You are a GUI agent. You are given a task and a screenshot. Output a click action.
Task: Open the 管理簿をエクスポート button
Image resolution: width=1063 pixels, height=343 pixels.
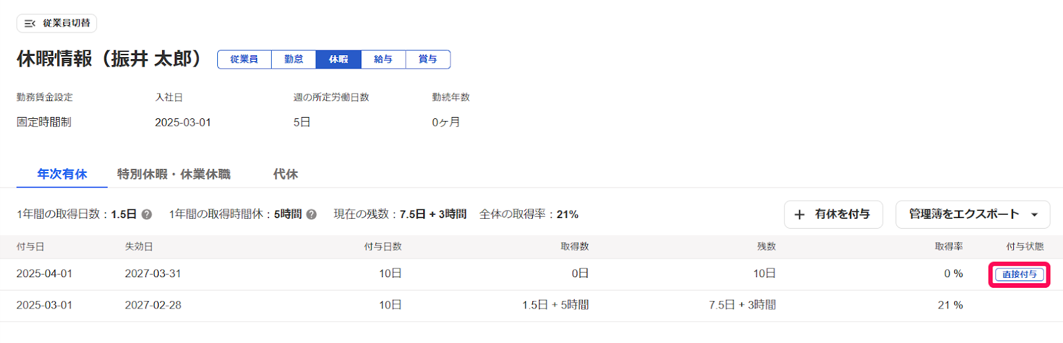tap(973, 215)
